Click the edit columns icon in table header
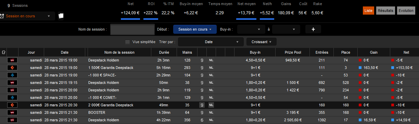This screenshot has height=124, width=419. (3, 52)
